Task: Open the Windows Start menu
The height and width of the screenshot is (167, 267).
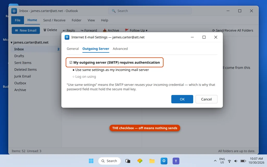Action: (91, 161)
